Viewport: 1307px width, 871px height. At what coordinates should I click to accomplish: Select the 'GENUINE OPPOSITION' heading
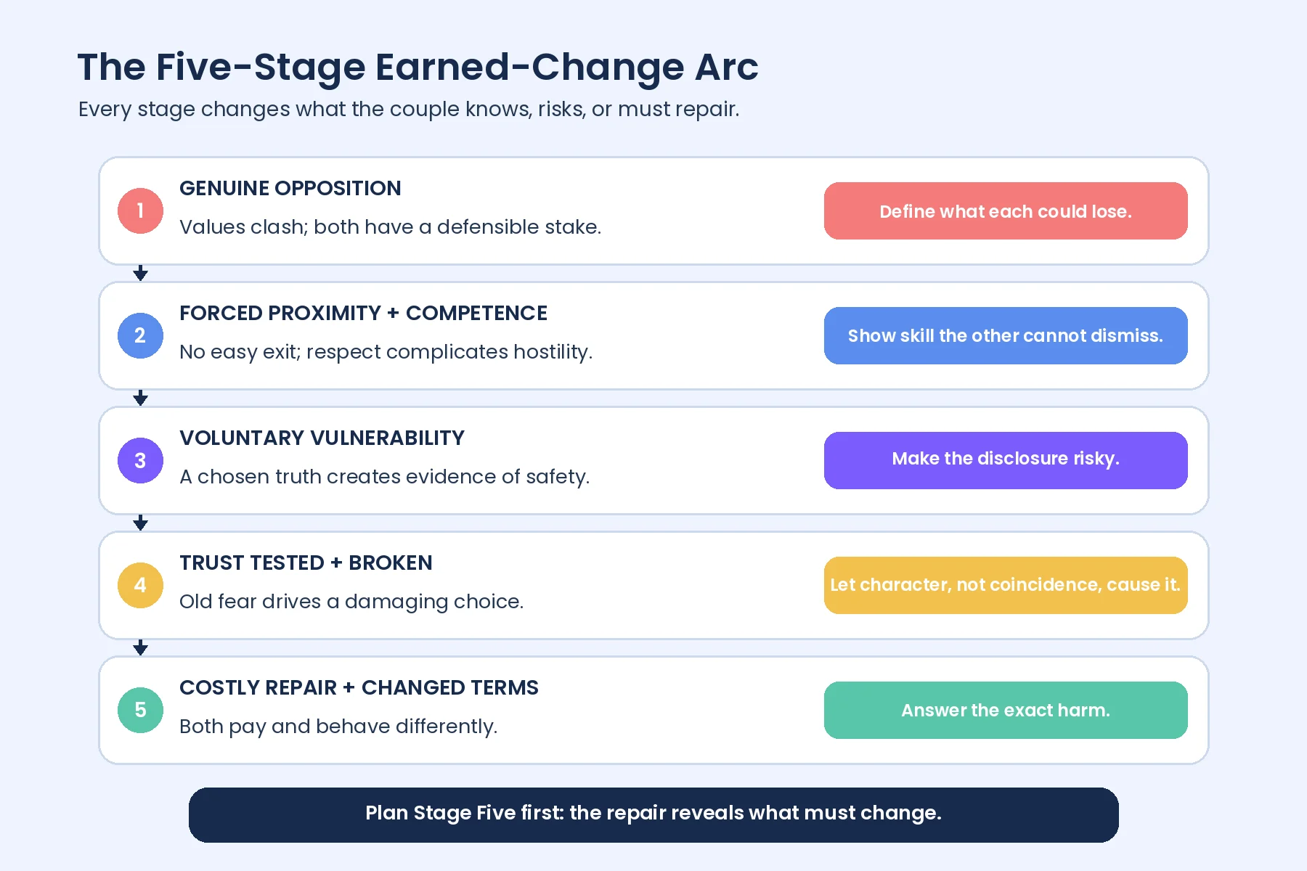290,188
